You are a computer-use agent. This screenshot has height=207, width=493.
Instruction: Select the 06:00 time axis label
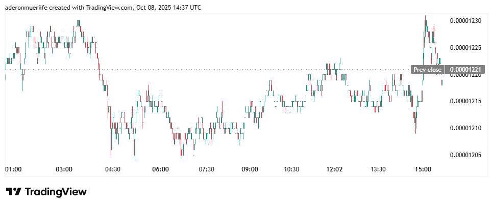(x=161, y=169)
